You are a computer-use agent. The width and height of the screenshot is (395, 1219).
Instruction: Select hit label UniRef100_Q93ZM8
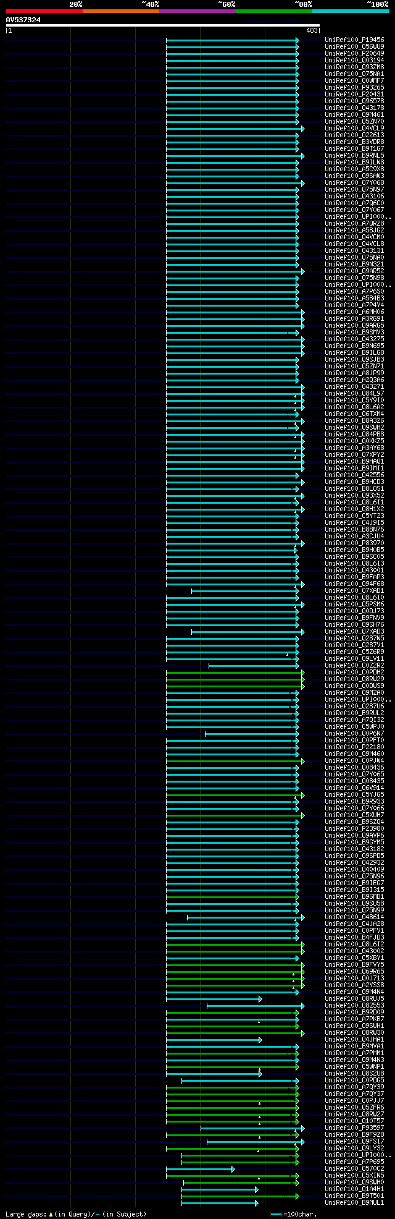pyautogui.click(x=354, y=67)
